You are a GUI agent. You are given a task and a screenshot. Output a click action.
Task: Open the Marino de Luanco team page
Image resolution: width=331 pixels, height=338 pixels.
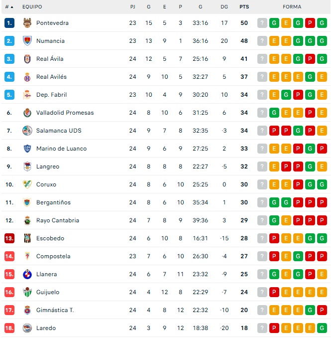[61, 149]
